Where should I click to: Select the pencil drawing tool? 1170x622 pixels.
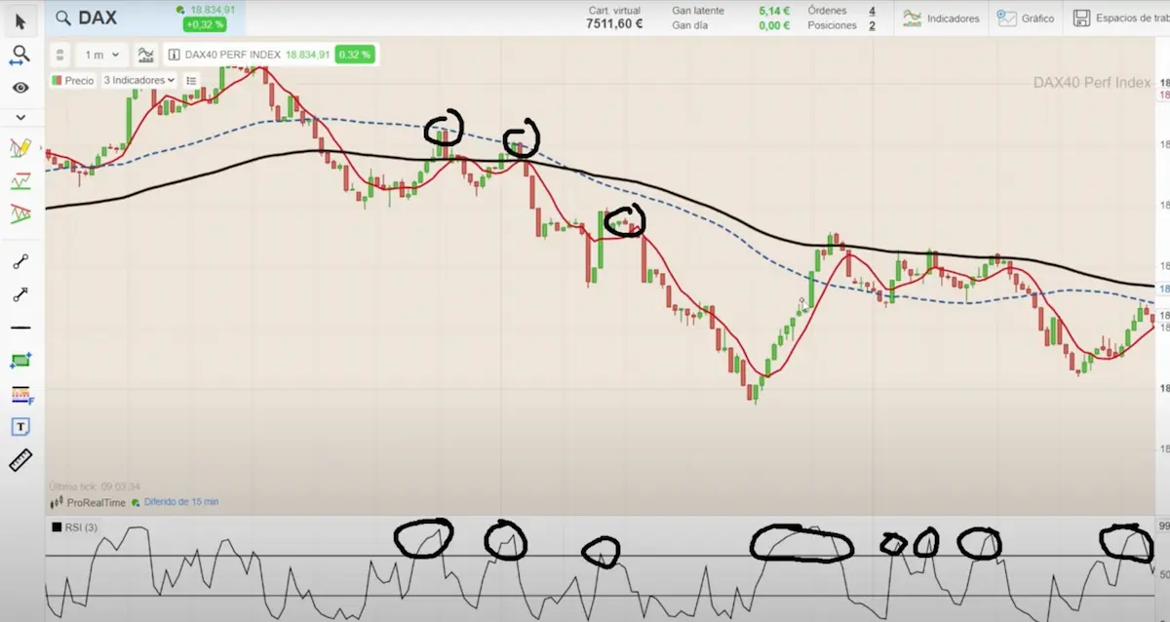click(20, 148)
